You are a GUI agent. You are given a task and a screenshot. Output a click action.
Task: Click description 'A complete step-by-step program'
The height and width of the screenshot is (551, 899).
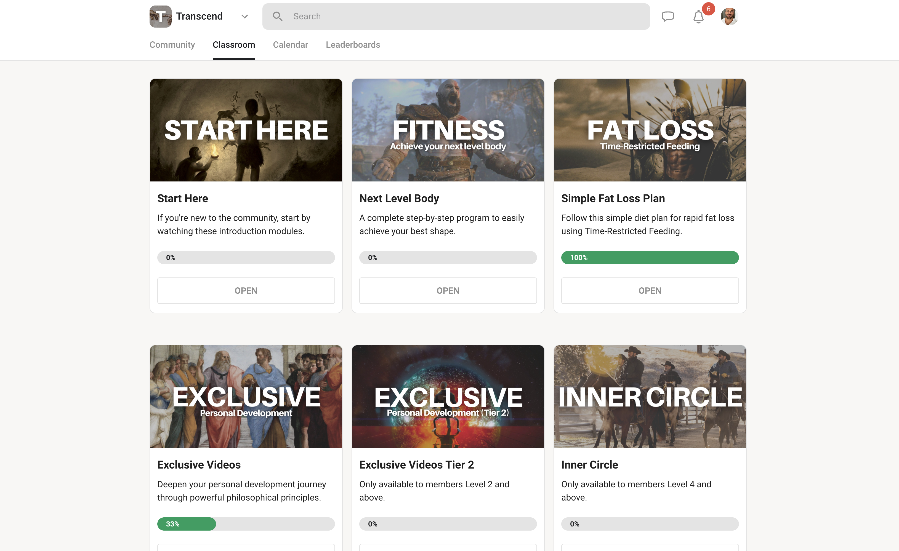coord(442,224)
